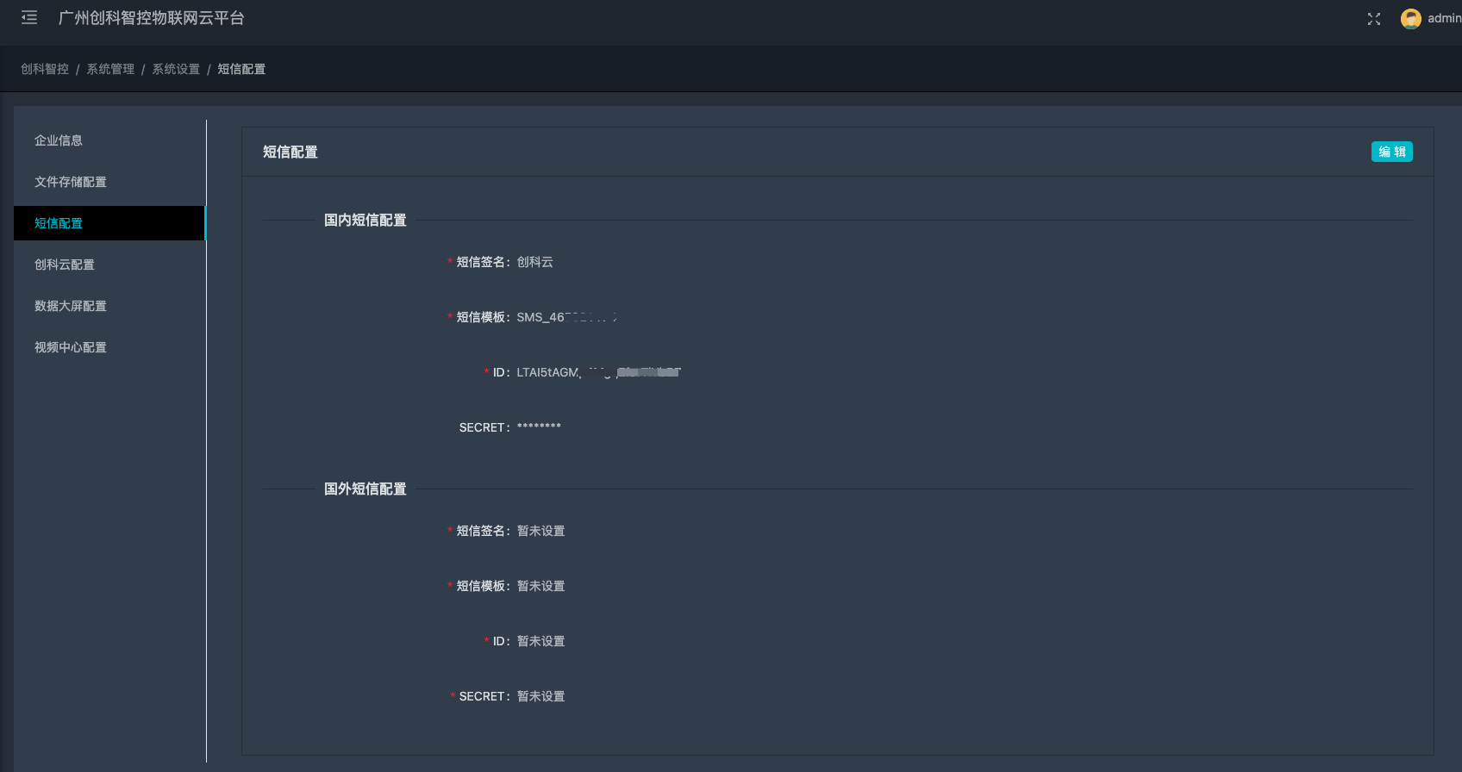Click the admin user avatar

[1410, 19]
